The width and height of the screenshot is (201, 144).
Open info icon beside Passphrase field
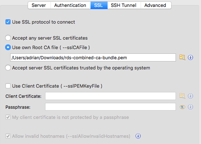pyautogui.click(x=190, y=107)
